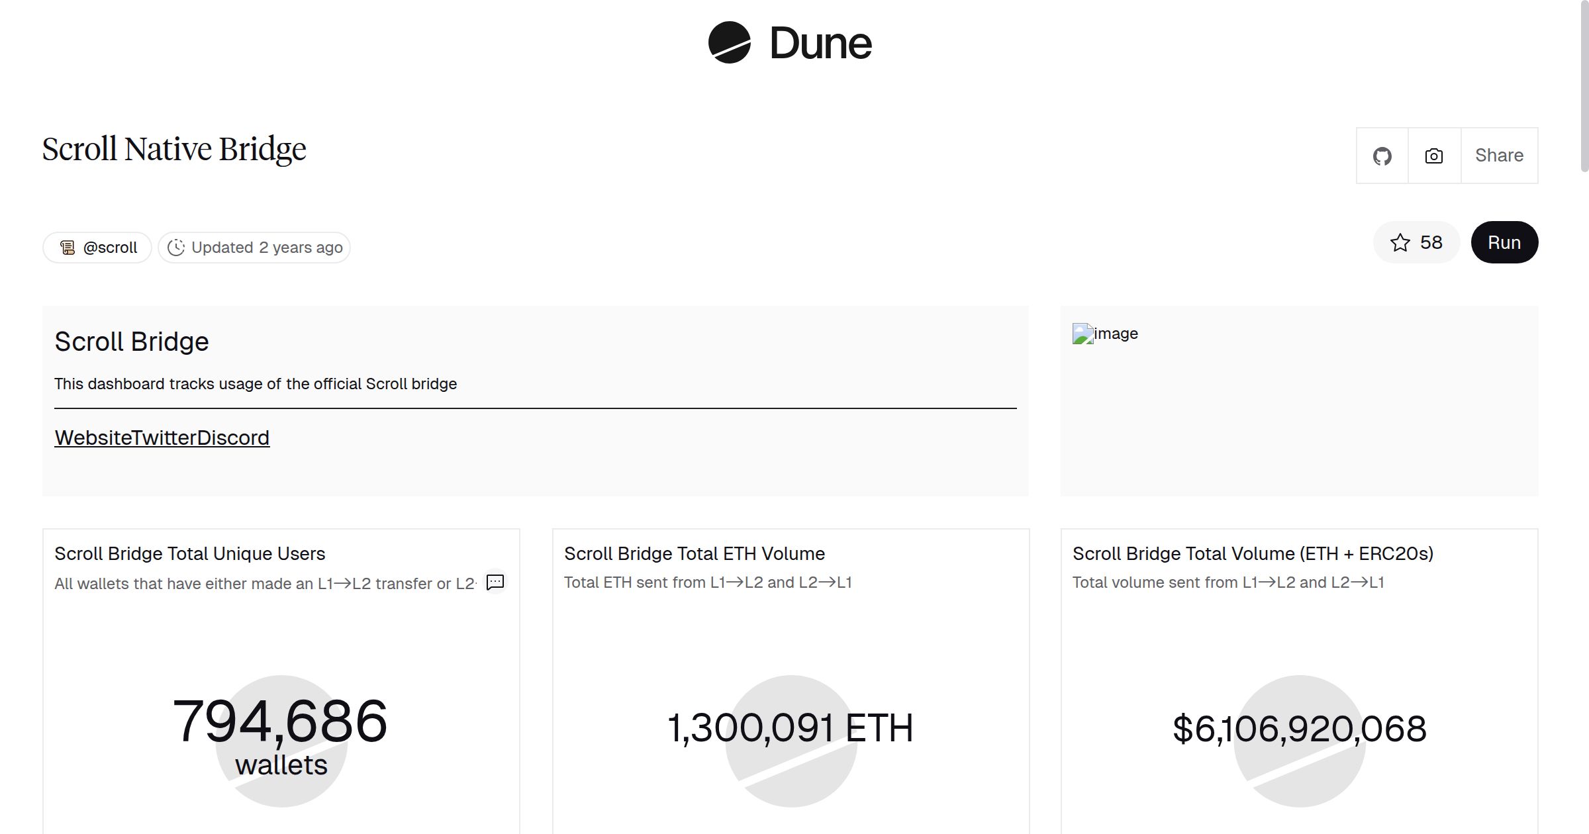Click the Scroll Native Bridge dashboard title
Image resolution: width=1589 pixels, height=834 pixels.
tap(174, 148)
